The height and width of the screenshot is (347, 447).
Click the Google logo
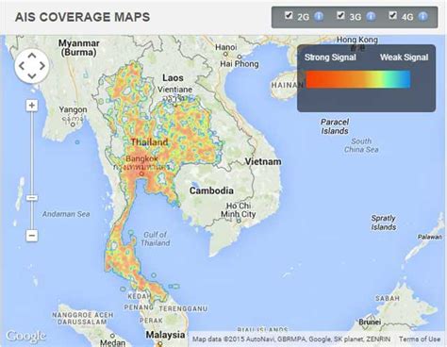pos(26,337)
